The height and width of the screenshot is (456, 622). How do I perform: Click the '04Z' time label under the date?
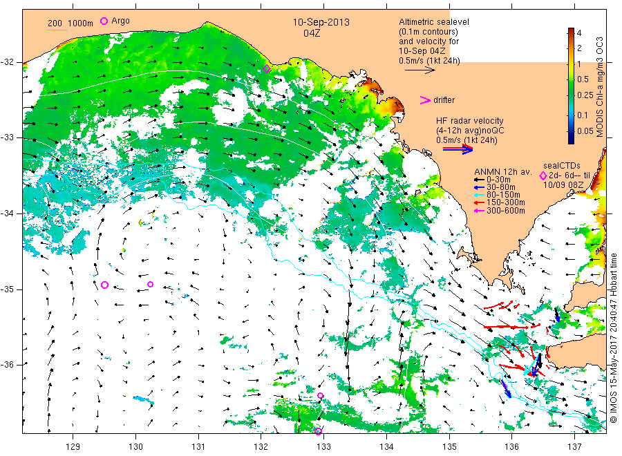tap(312, 33)
